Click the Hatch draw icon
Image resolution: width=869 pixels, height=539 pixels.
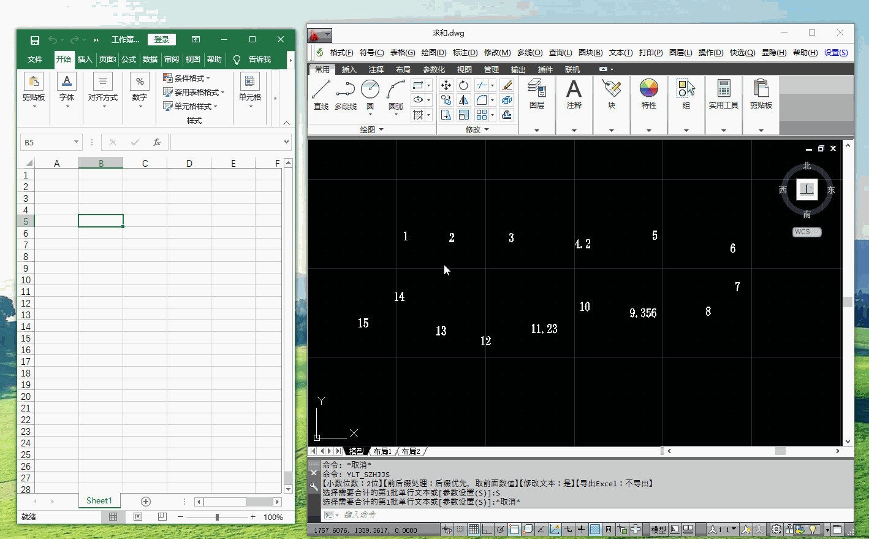click(x=418, y=115)
